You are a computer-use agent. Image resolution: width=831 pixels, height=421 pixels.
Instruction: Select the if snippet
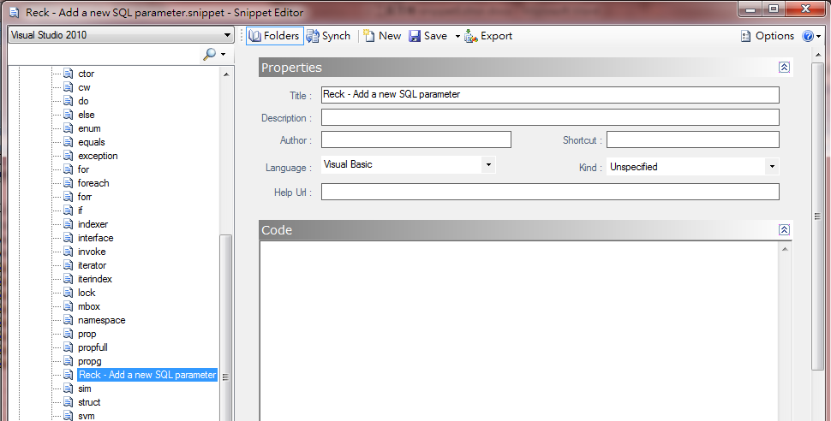coord(81,210)
